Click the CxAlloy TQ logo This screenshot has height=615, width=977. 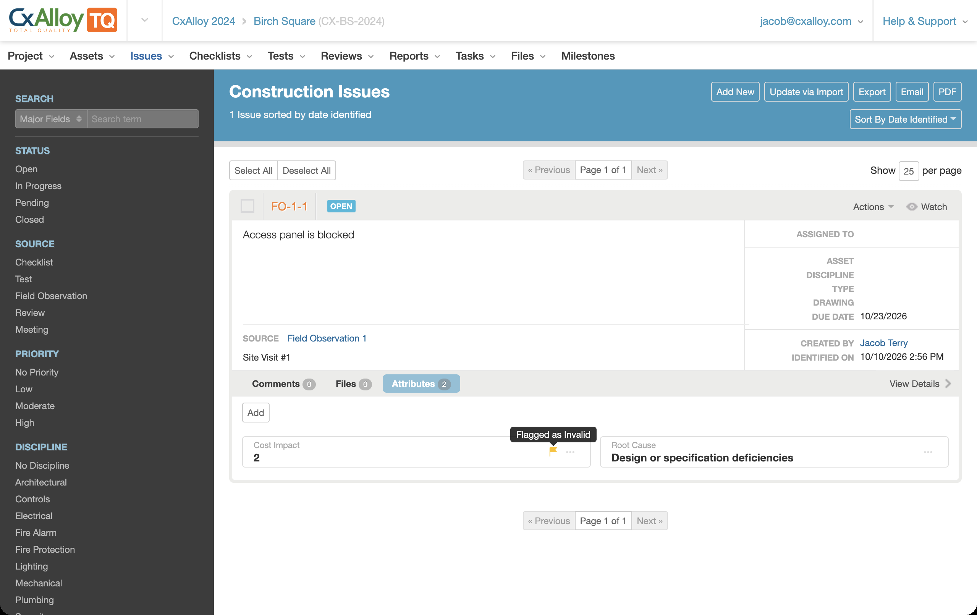(63, 20)
